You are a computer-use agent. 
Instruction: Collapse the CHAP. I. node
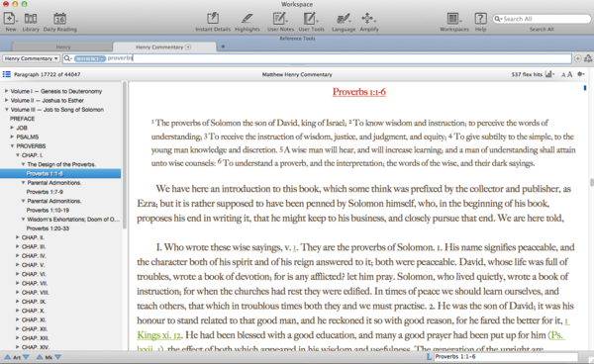point(18,154)
